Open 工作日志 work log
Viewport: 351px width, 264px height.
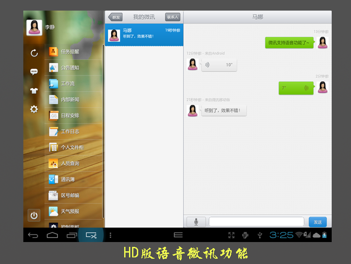point(73,131)
